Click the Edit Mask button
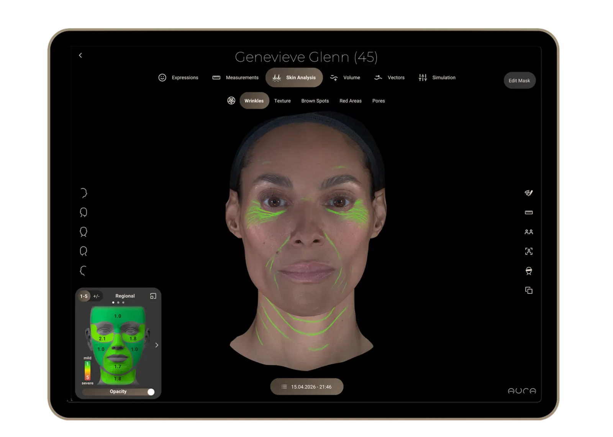 [520, 81]
